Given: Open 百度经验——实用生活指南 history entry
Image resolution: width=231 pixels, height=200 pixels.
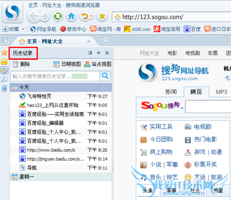Looking at the screenshot, I should pyautogui.click(x=61, y=114).
